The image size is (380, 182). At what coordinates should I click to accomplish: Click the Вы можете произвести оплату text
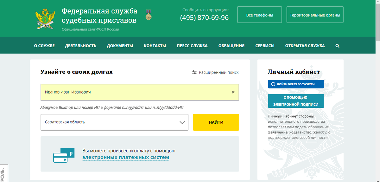(x=129, y=151)
